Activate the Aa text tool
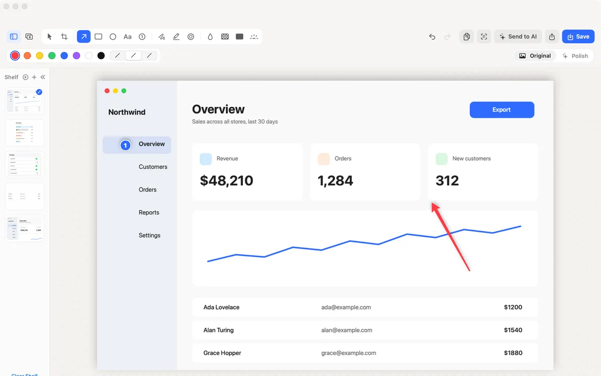The image size is (601, 376). coord(128,37)
